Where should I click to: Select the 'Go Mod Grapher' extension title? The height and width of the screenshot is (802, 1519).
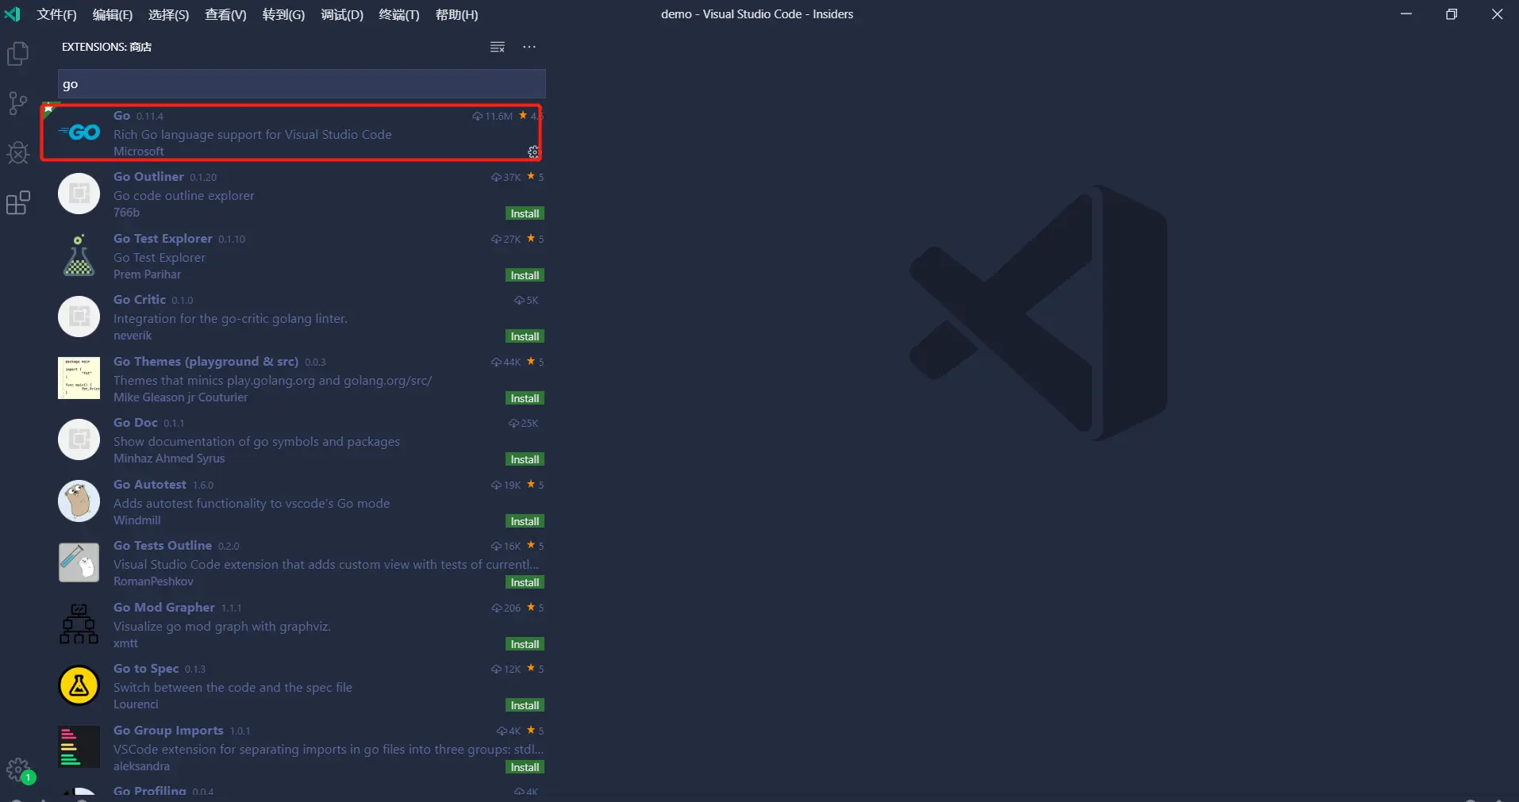point(164,608)
